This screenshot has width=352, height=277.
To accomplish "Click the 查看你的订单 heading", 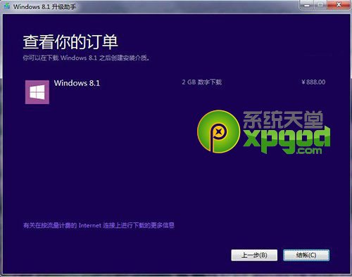I will point(70,42).
